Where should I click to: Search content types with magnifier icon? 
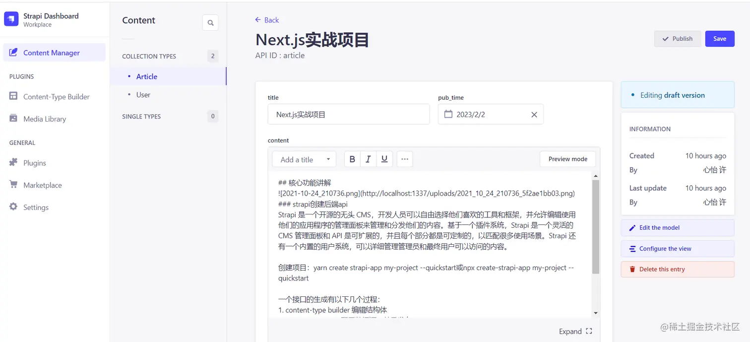[210, 23]
